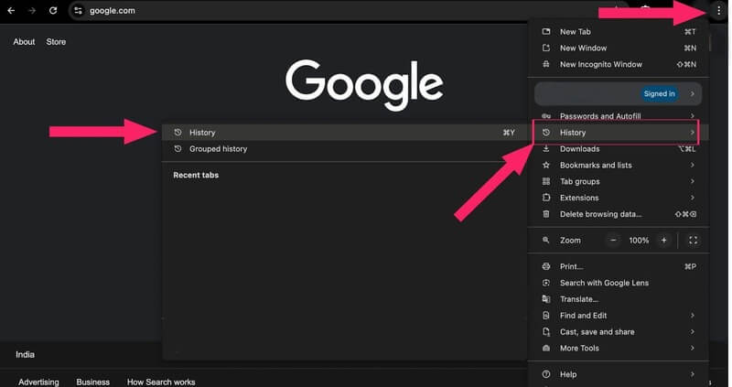Enter fullscreen using the zoom row icon
Screen dimensions: 732x387
coord(694,241)
